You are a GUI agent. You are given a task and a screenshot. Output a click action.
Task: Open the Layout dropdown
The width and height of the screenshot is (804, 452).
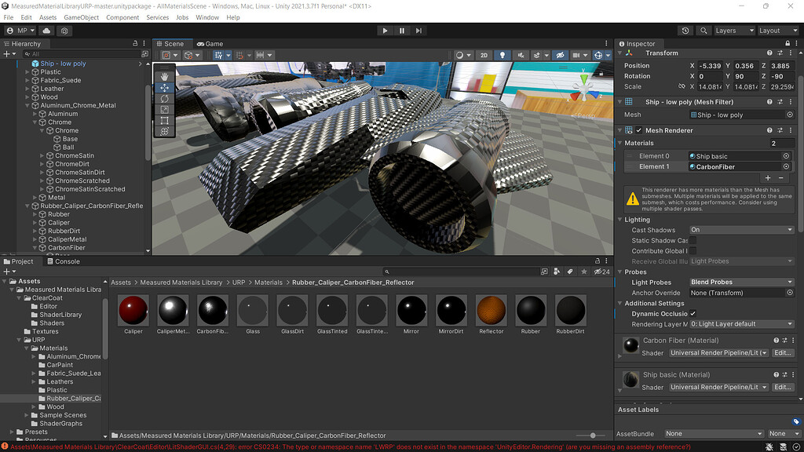coord(777,30)
